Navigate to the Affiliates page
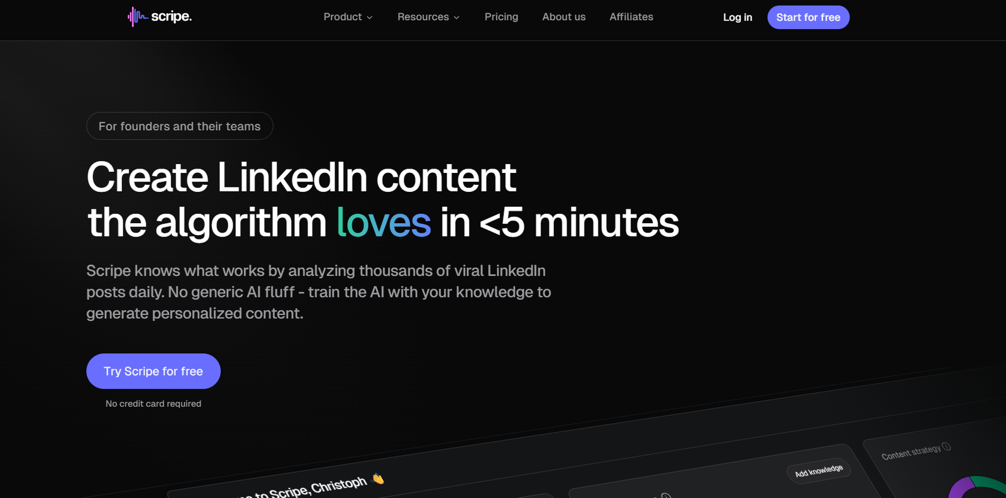 631,17
